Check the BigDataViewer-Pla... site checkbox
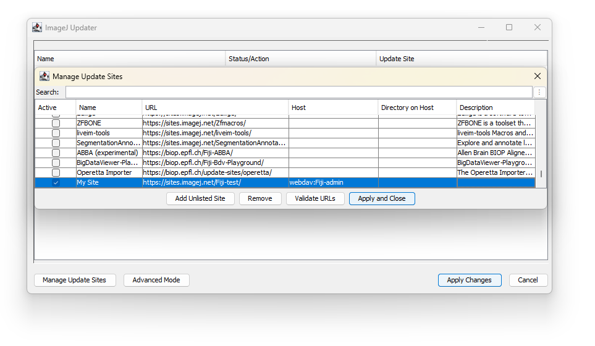 [x=56, y=162]
